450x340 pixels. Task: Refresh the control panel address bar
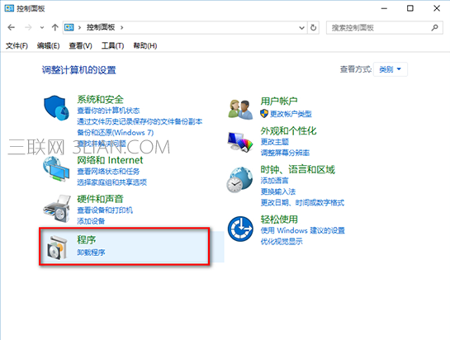click(314, 27)
